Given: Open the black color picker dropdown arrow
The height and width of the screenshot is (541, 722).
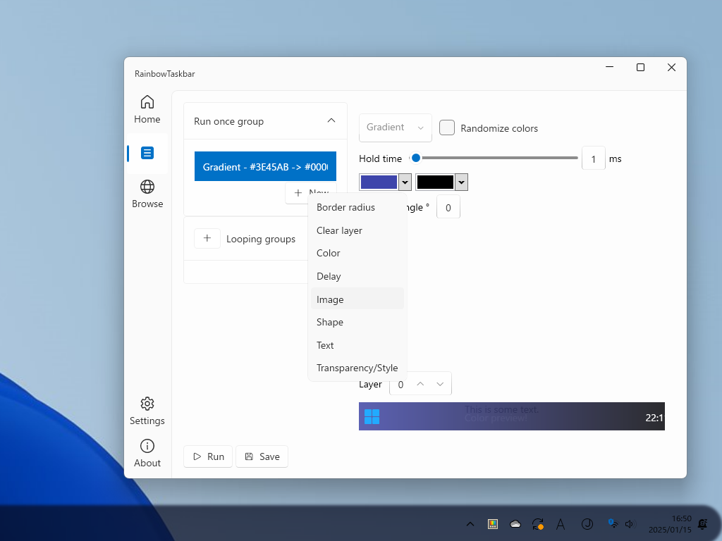Looking at the screenshot, I should click(461, 182).
